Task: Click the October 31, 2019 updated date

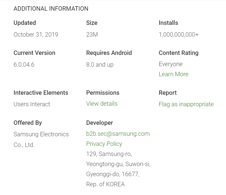Action: (x=36, y=35)
